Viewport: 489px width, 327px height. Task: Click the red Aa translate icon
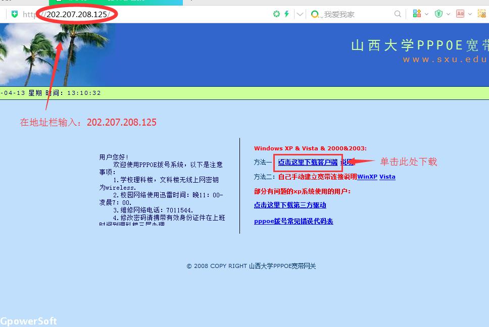460,14
